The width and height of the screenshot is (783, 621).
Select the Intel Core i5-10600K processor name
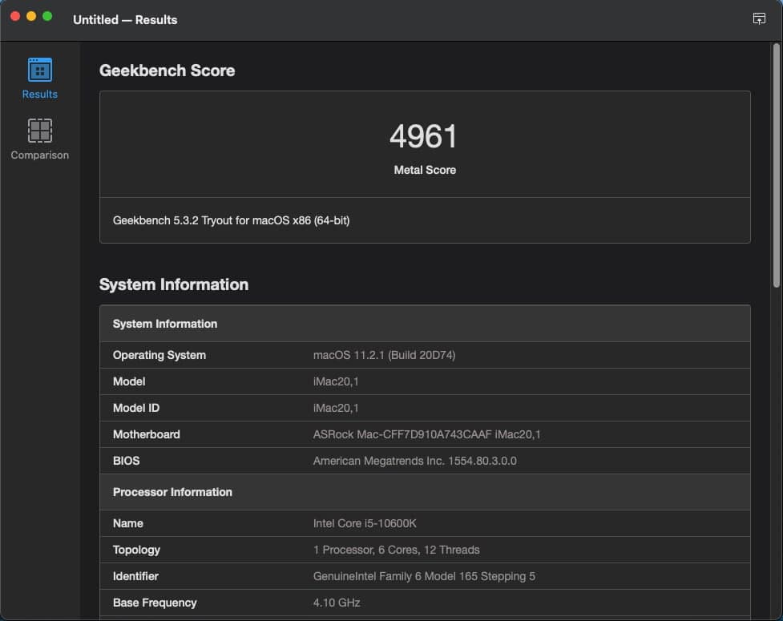365,523
